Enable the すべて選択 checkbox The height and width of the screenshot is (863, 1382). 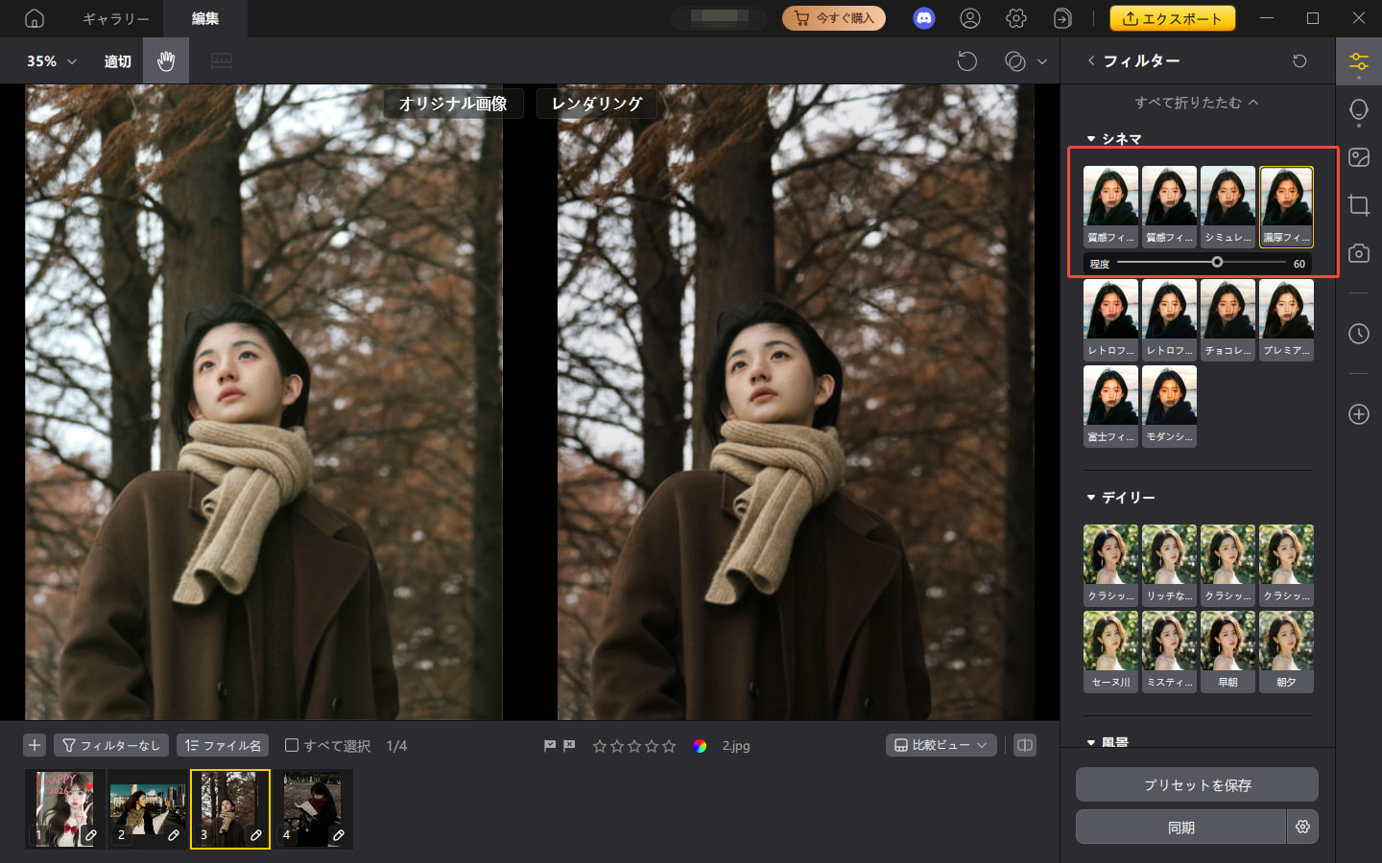coord(291,745)
